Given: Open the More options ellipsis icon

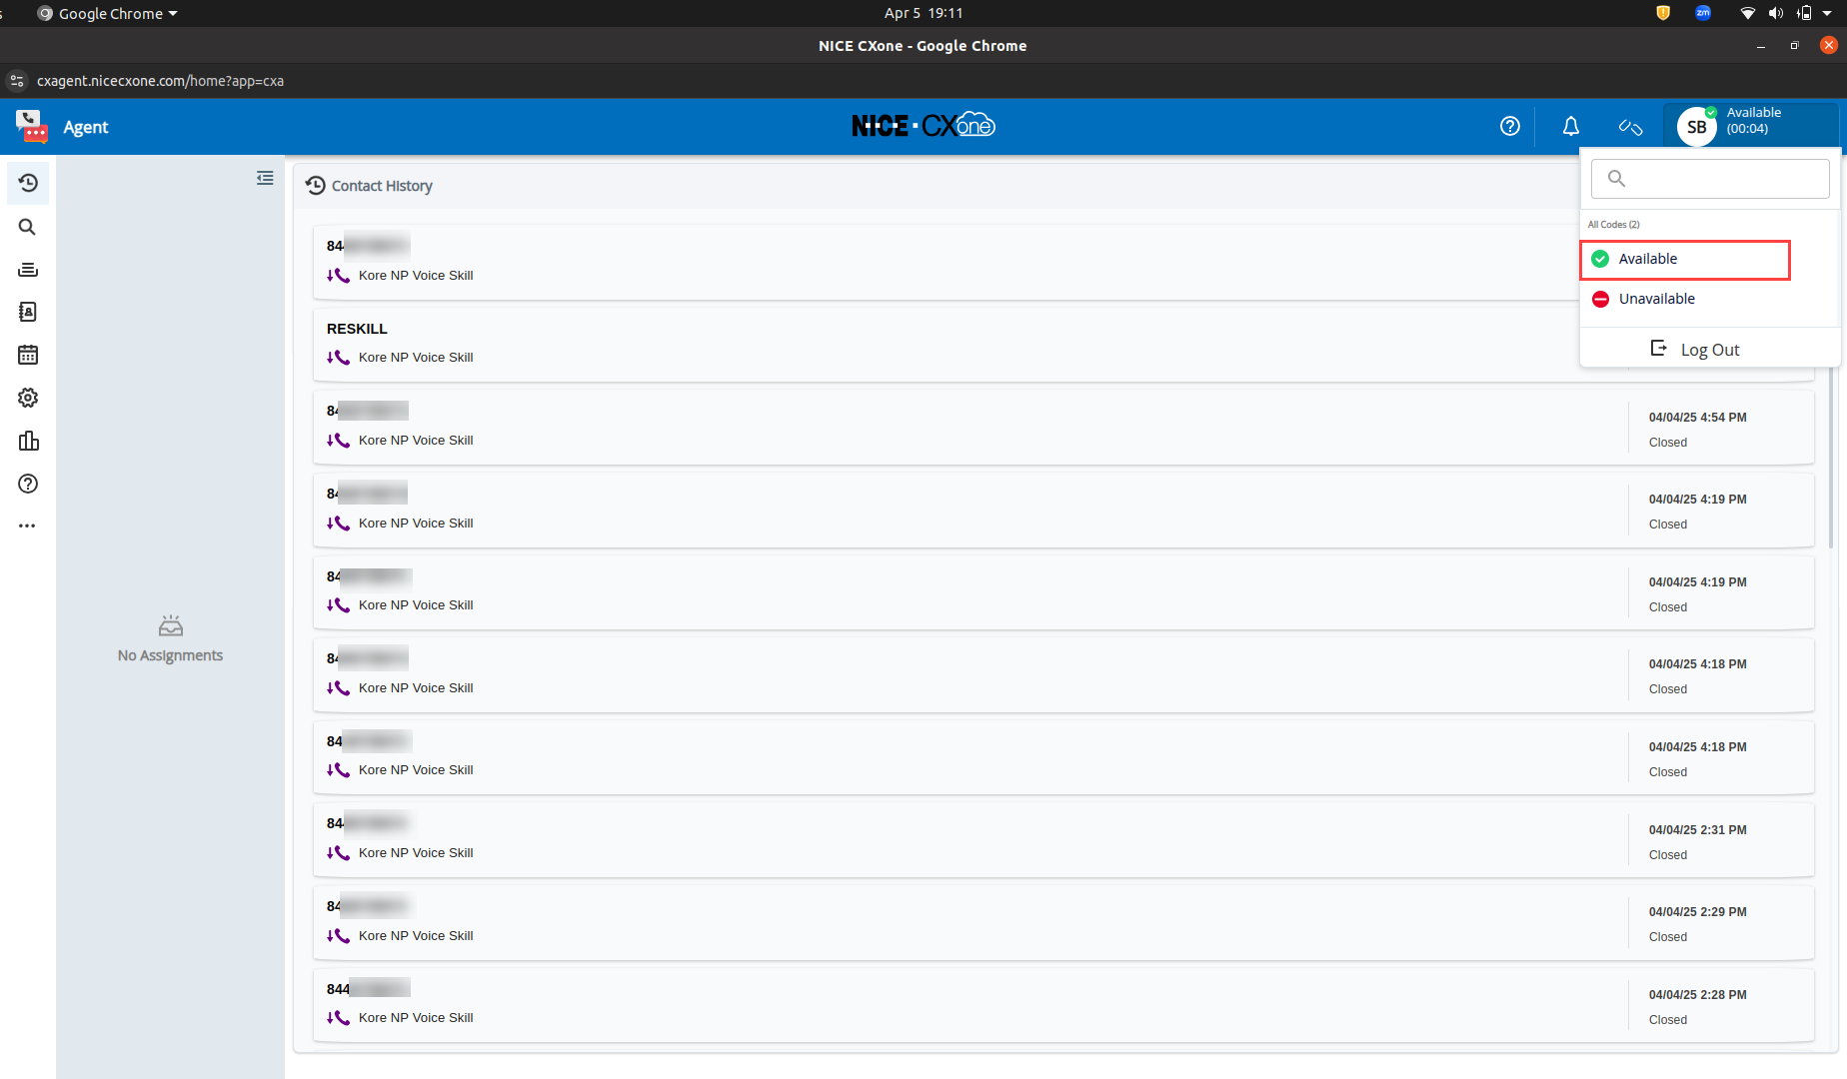Looking at the screenshot, I should coord(28,526).
